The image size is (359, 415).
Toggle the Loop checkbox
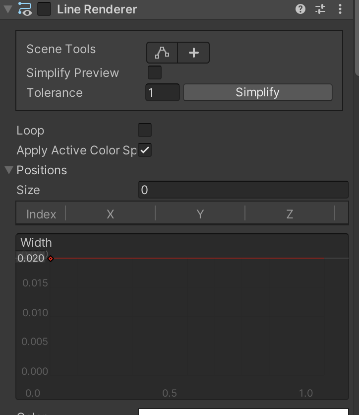145,131
